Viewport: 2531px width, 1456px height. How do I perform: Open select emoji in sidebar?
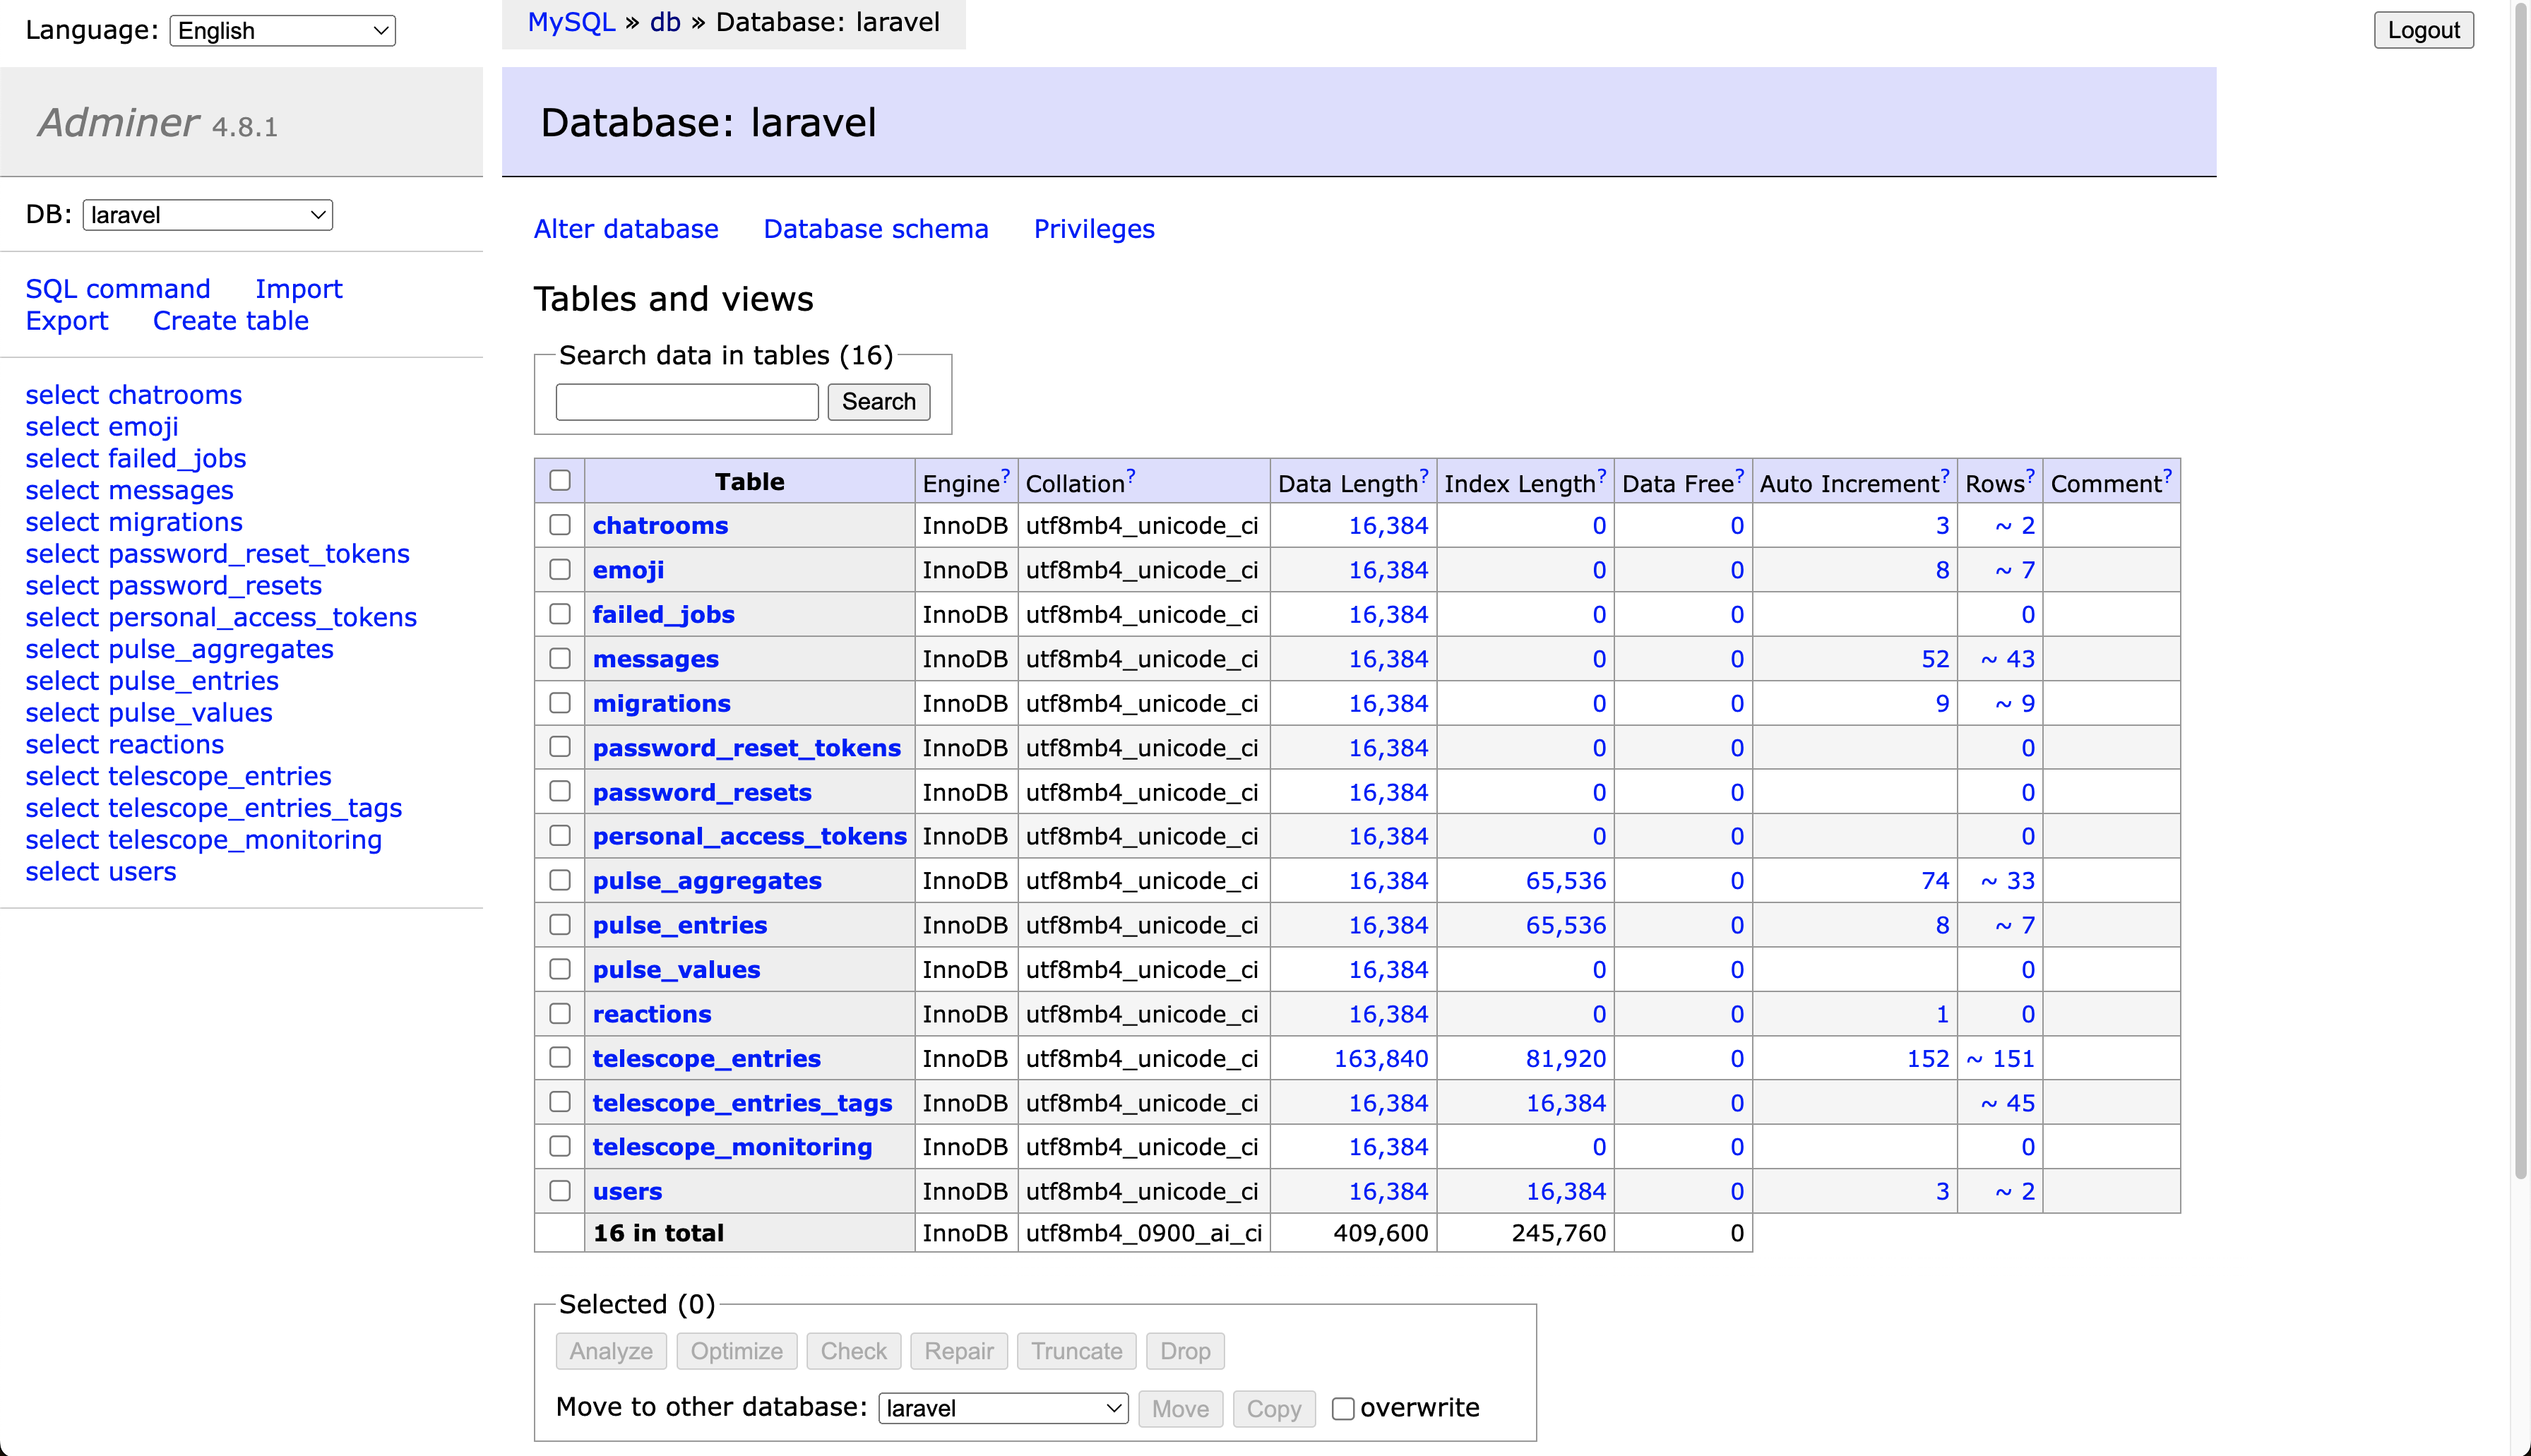102,427
